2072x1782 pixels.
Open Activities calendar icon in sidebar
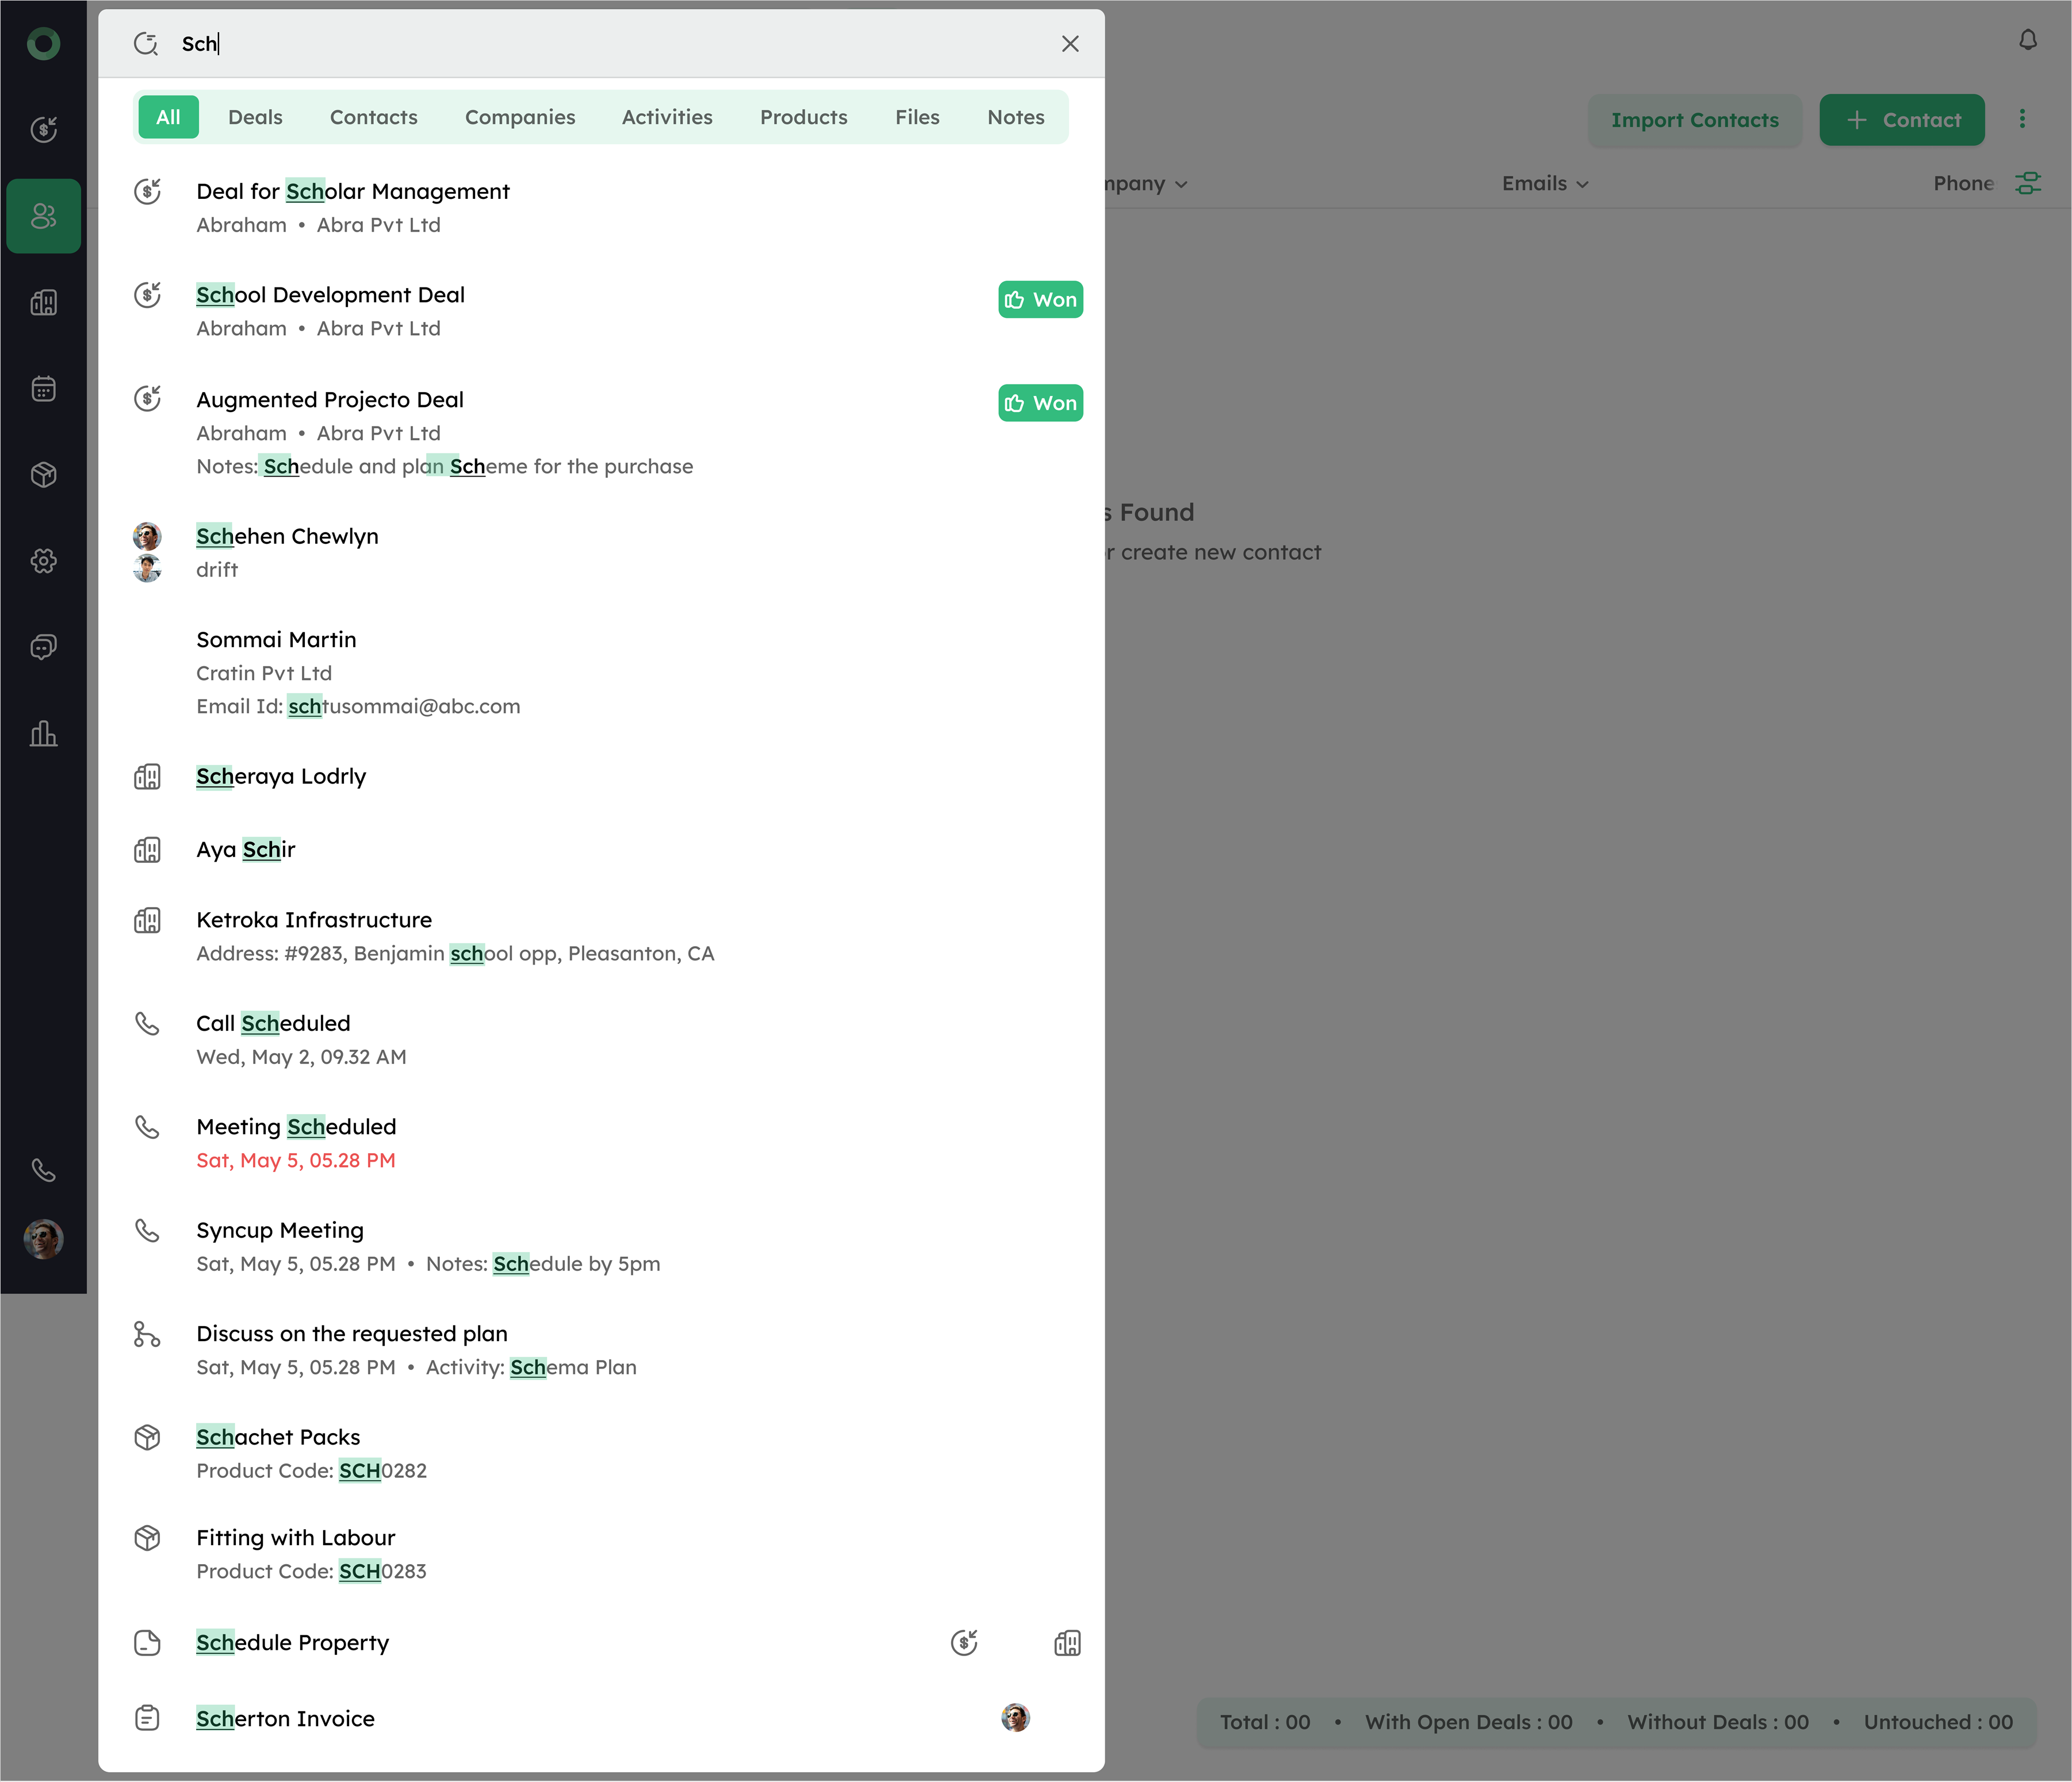43,389
